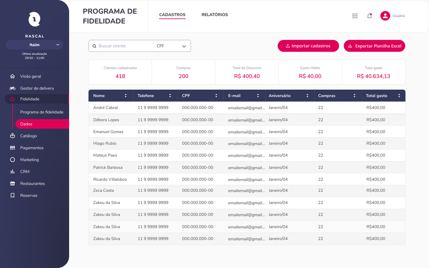Click the Importar cadastros button
Viewport: 429px width, 268px height.
(308, 46)
